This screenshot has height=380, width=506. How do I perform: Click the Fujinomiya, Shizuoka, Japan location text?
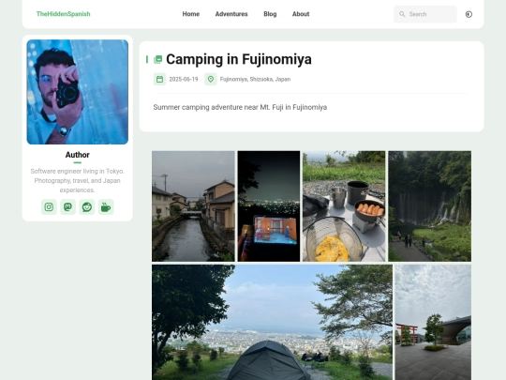(x=255, y=79)
